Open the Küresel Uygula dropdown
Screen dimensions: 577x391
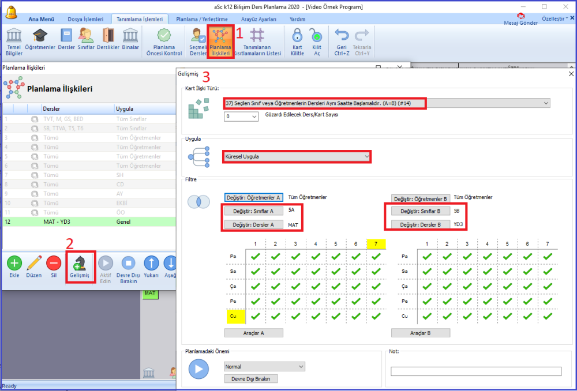[x=297, y=156]
